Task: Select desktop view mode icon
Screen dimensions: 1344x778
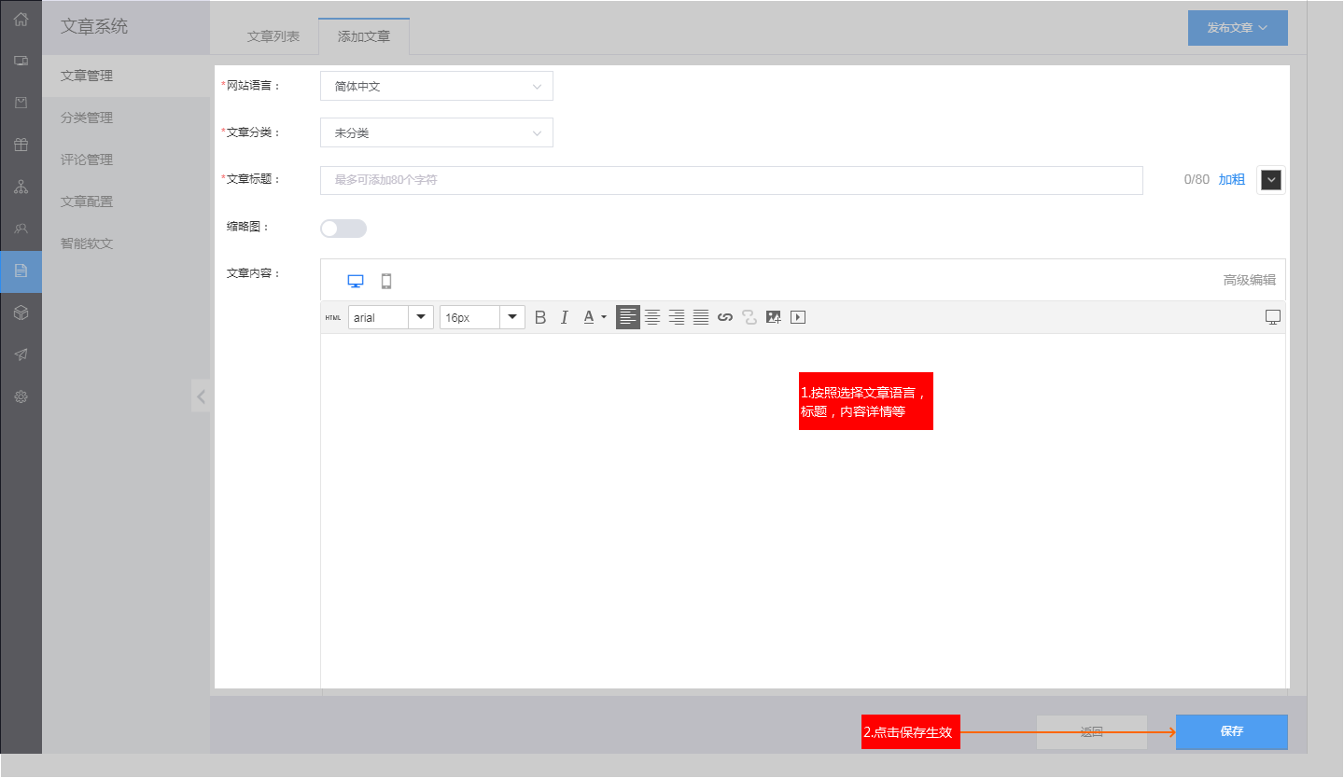Action: tap(356, 281)
